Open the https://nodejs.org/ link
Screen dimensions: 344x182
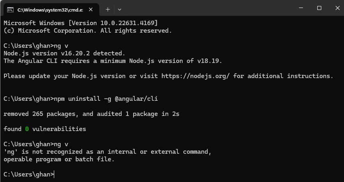pos(195,76)
